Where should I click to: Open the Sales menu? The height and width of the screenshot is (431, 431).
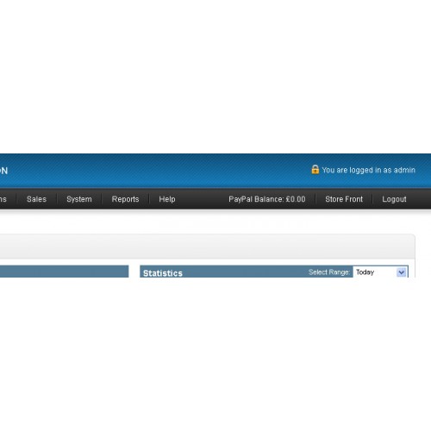[x=36, y=199]
